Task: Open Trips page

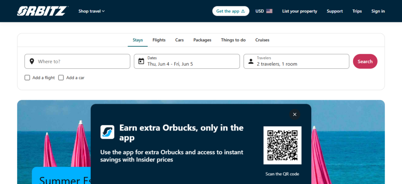Action: (x=357, y=11)
